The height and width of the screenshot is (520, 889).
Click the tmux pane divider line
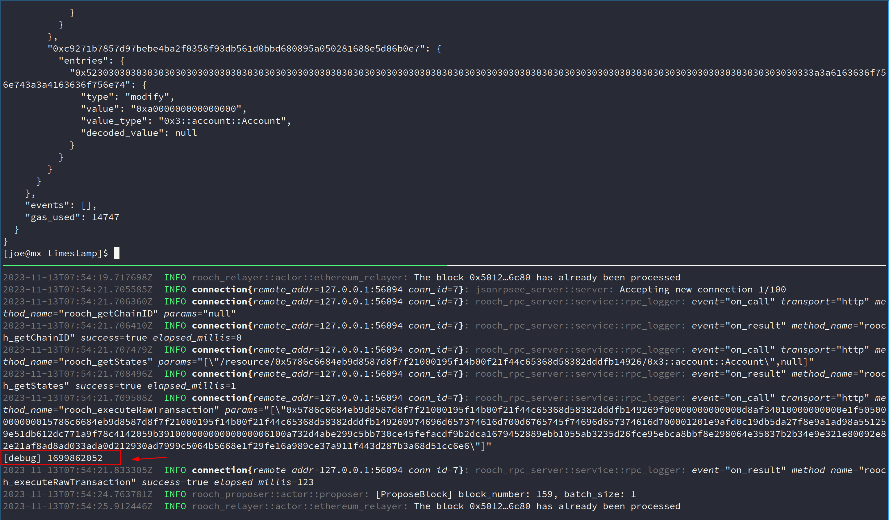coord(444,265)
